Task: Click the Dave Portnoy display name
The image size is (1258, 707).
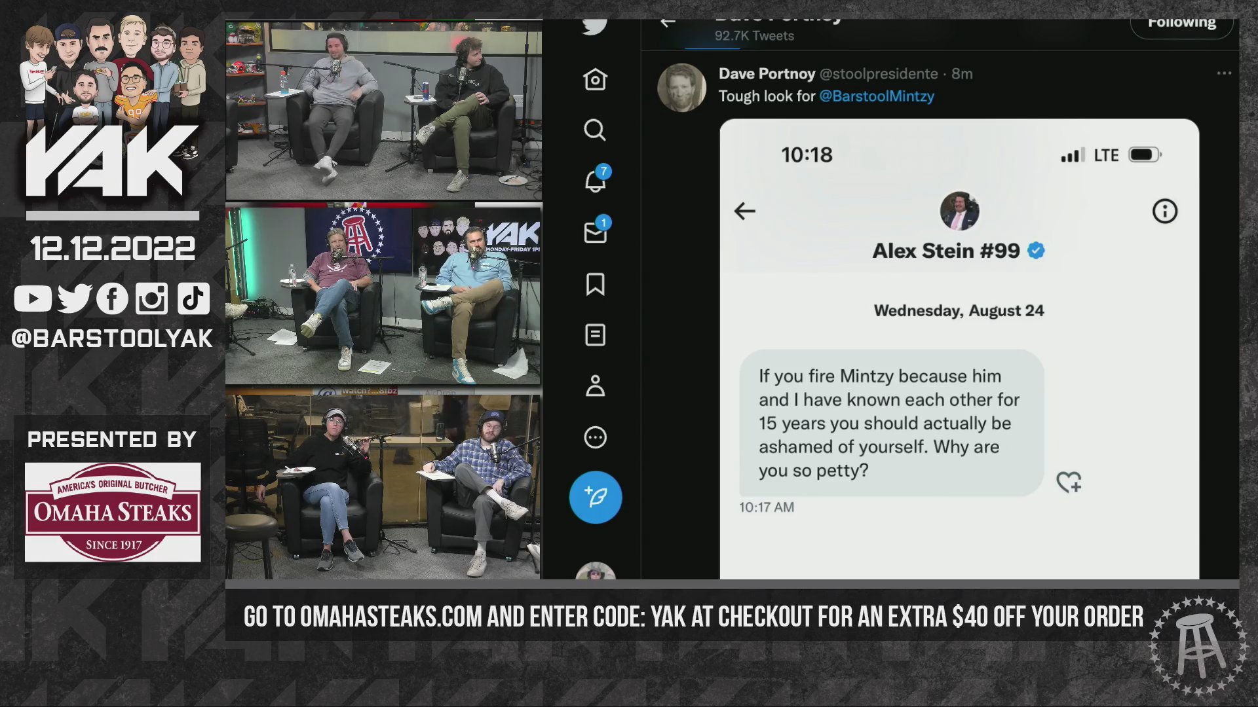Action: [767, 73]
